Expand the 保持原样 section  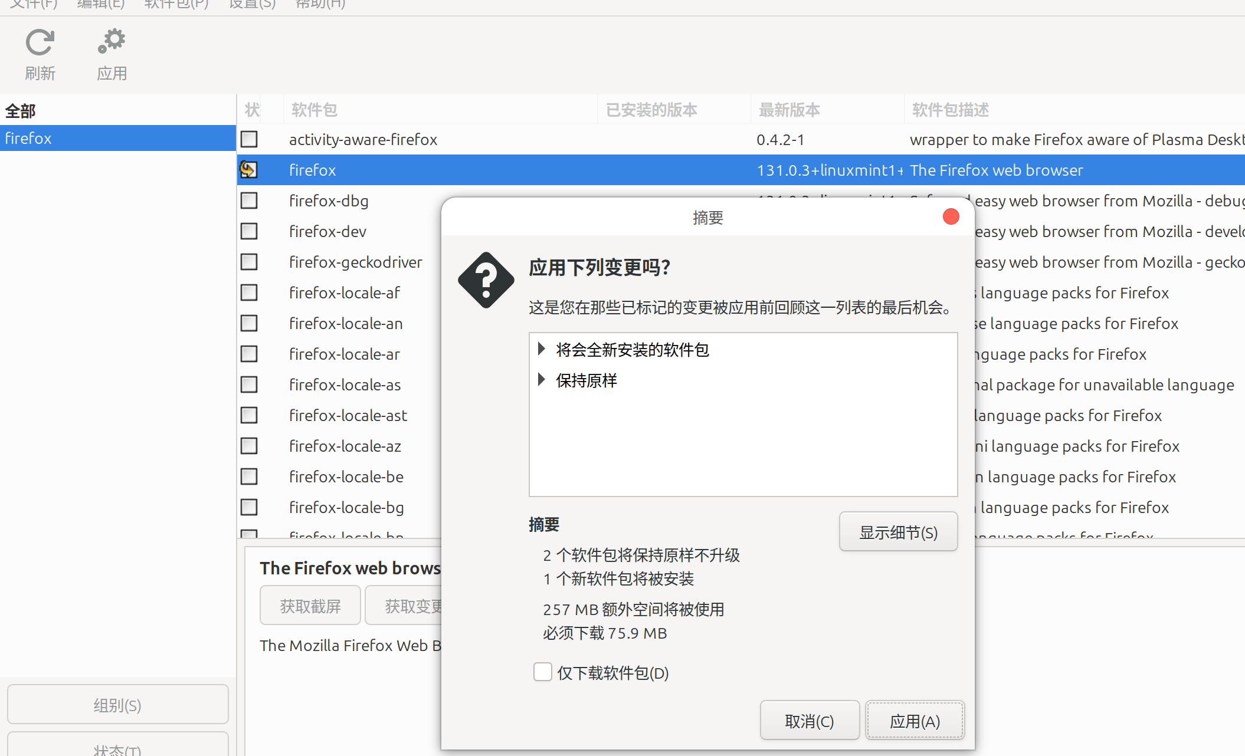point(542,380)
